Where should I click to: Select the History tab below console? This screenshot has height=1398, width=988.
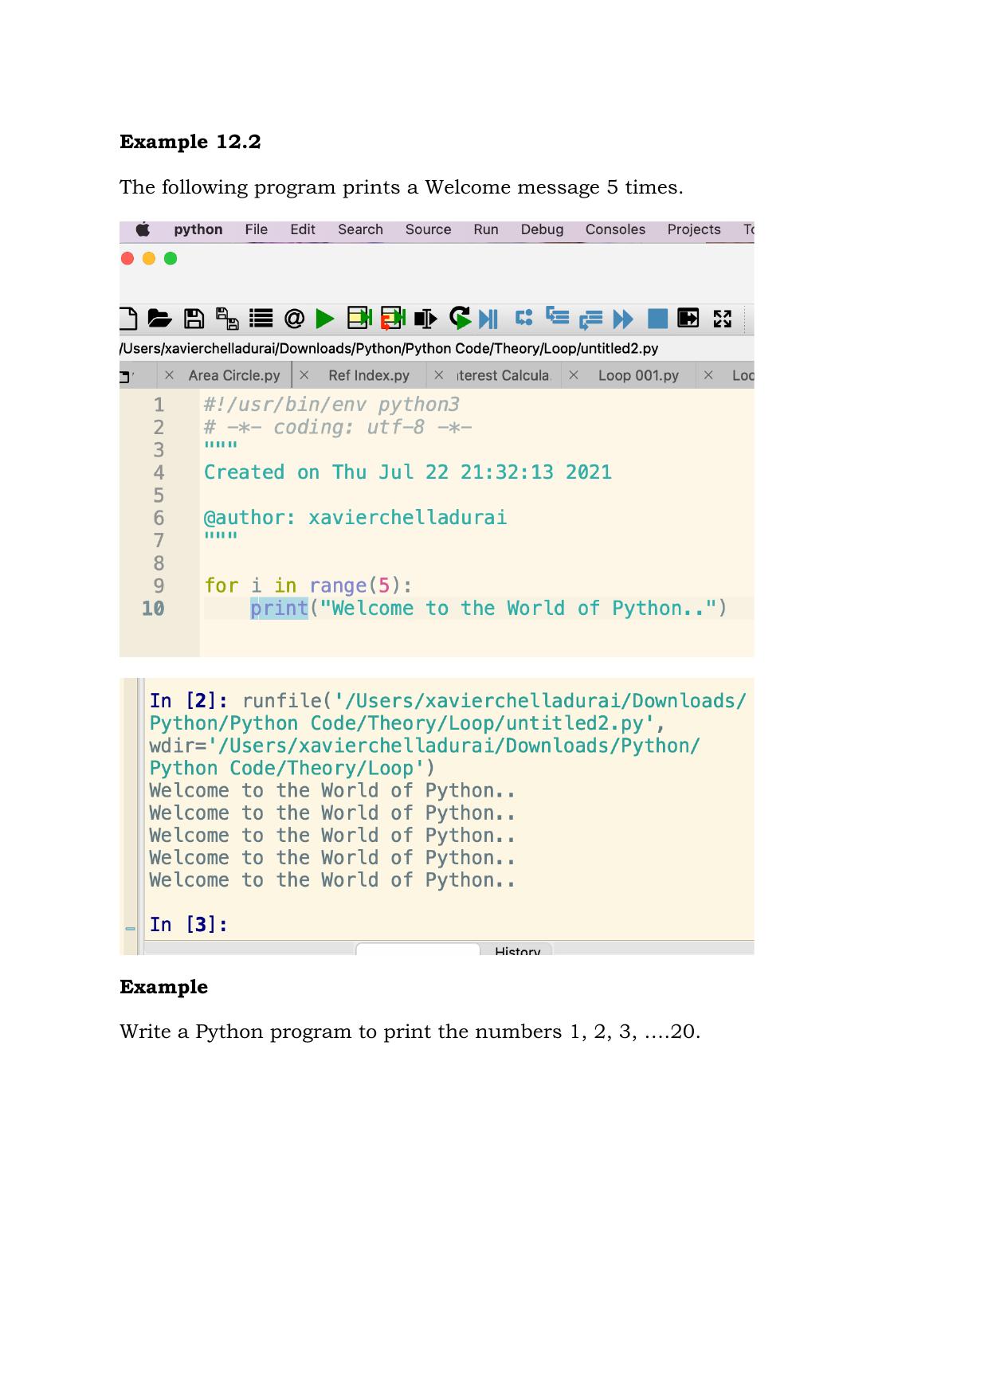click(517, 950)
